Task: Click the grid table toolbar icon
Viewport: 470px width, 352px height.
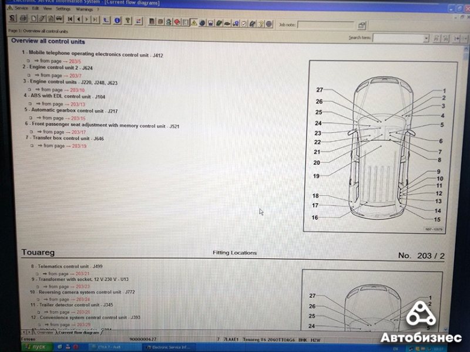Action: click(160, 22)
